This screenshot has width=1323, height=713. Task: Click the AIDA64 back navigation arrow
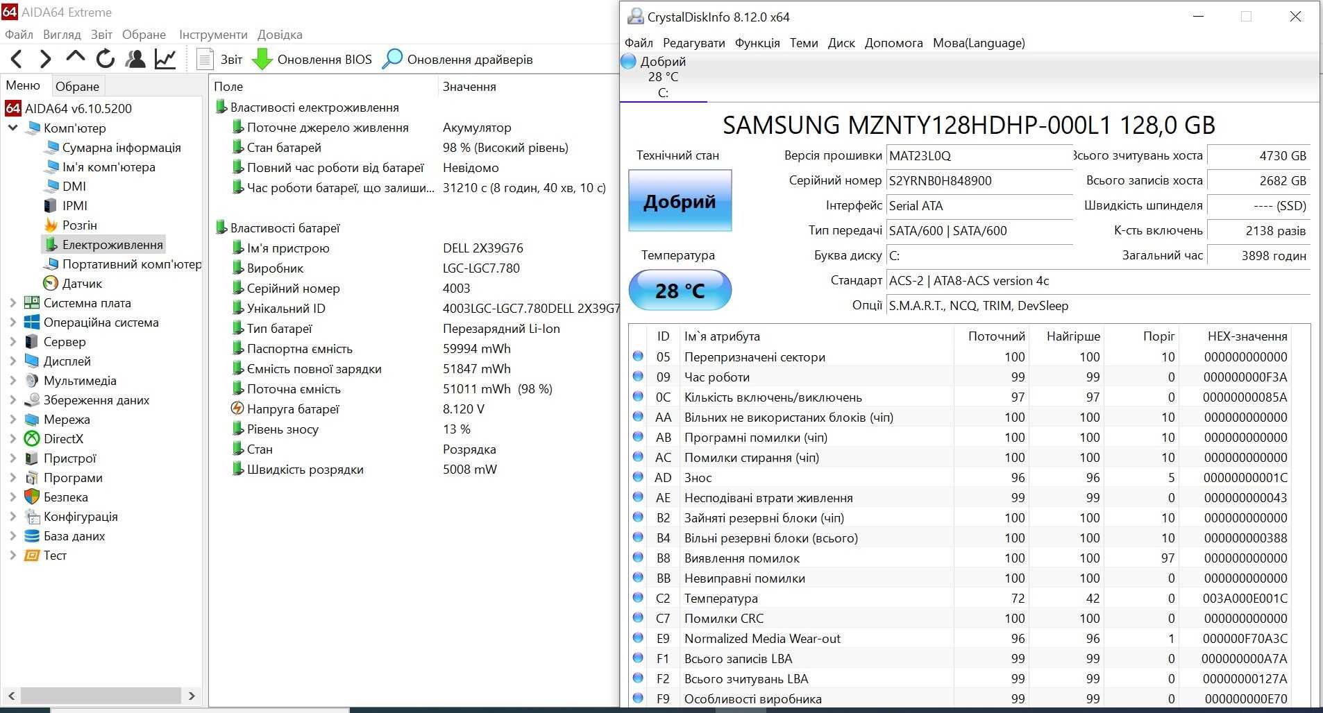[x=17, y=59]
